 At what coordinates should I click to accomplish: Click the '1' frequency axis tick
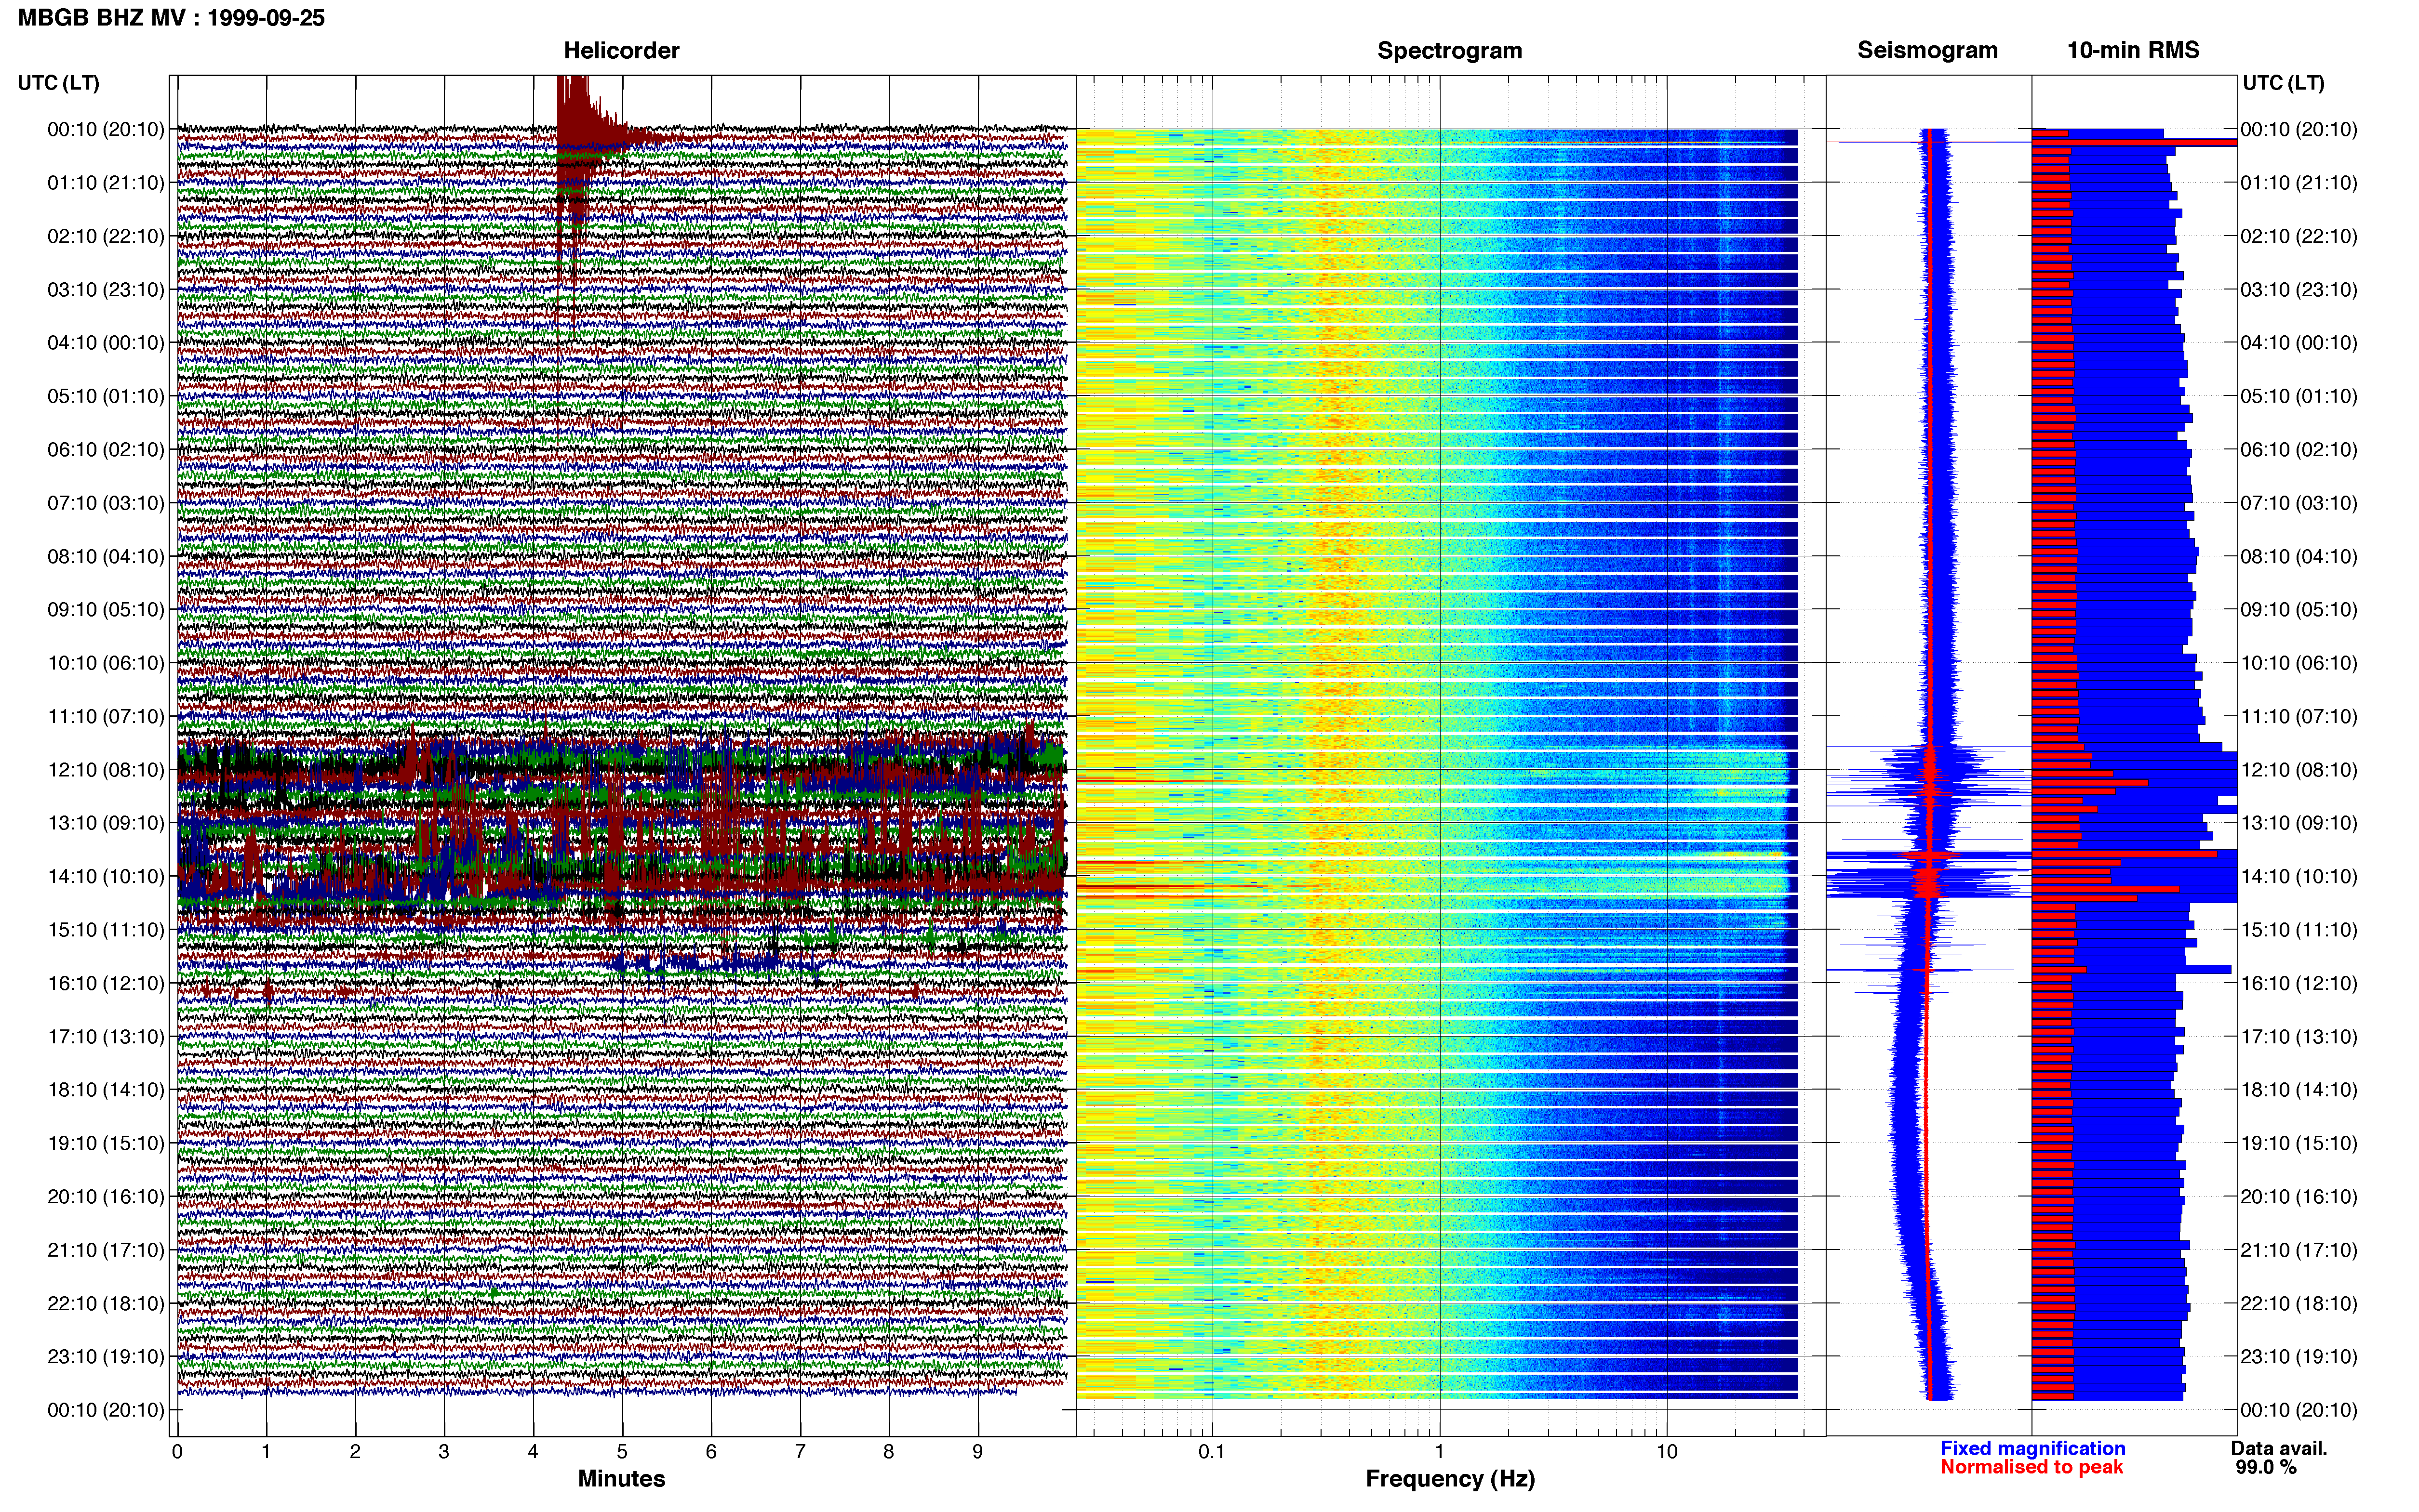(1440, 1452)
